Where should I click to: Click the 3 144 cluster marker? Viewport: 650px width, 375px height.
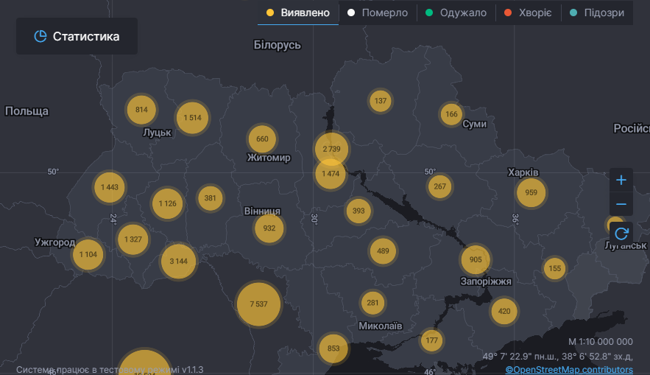[179, 262]
